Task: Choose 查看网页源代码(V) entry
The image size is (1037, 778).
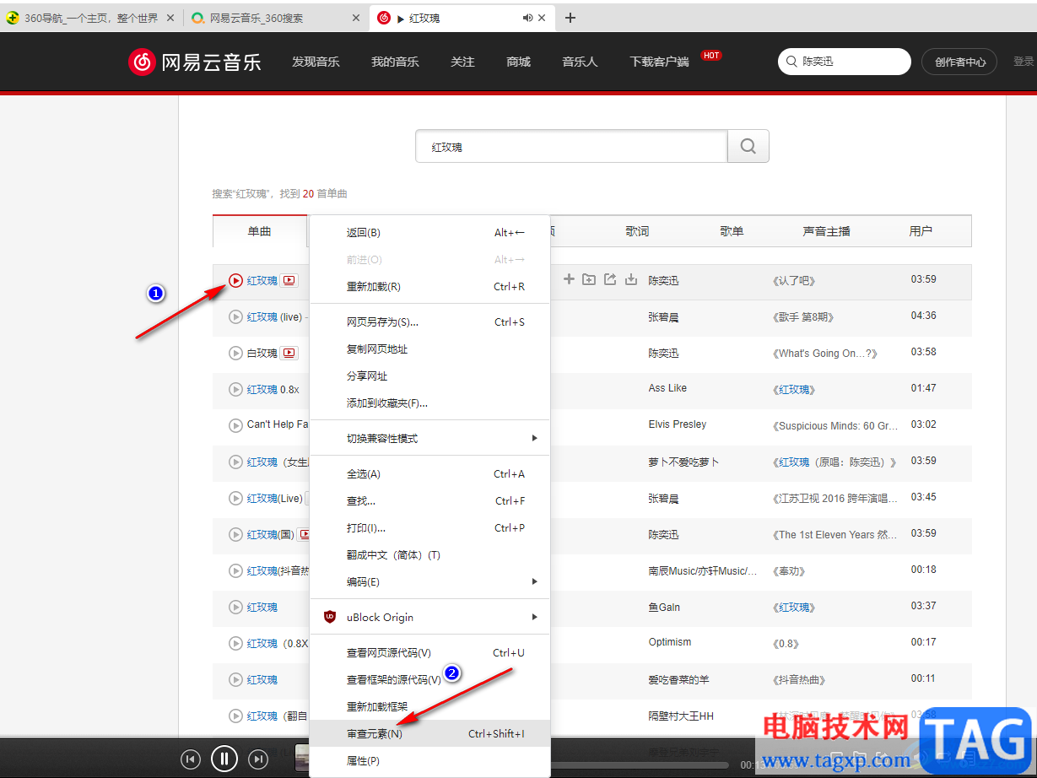Action: pyautogui.click(x=430, y=652)
